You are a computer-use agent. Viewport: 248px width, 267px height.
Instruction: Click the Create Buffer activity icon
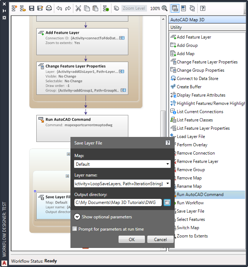(173, 87)
